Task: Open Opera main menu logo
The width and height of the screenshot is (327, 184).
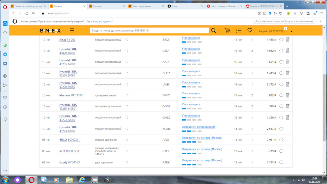Action: 5,7
